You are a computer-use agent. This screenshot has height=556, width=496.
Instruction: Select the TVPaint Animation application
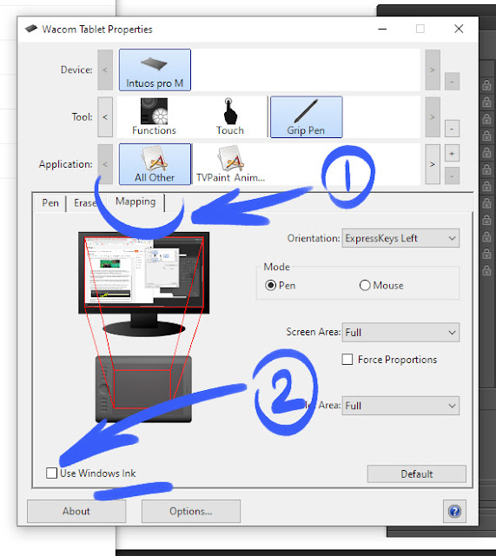click(x=230, y=164)
